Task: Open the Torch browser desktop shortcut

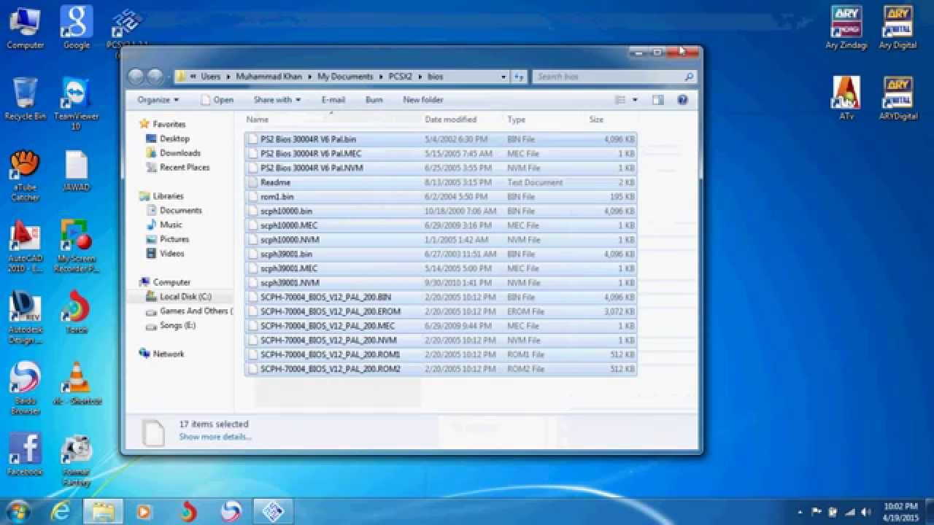Action: tap(76, 312)
